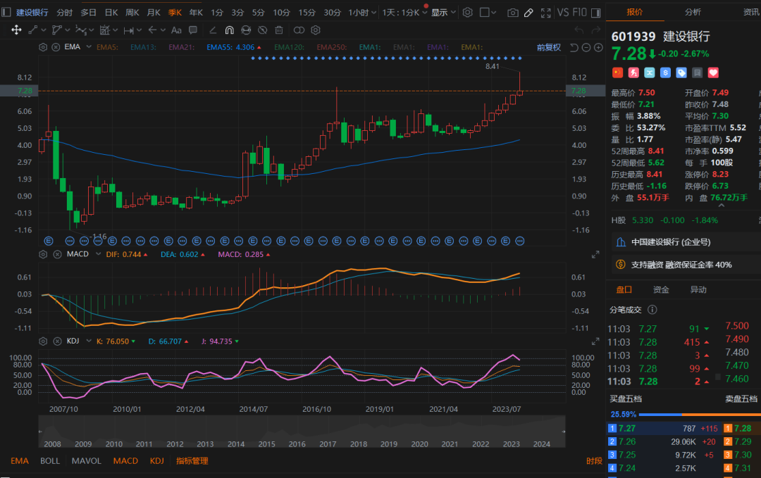Viewport: 761px width, 478px height.
Task: Switch to the 分析 tab
Action: [693, 12]
